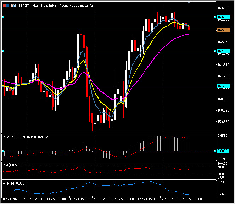Click the 162.000 cyan price label
Viewport: 235px width, 204px height.
click(x=223, y=51)
